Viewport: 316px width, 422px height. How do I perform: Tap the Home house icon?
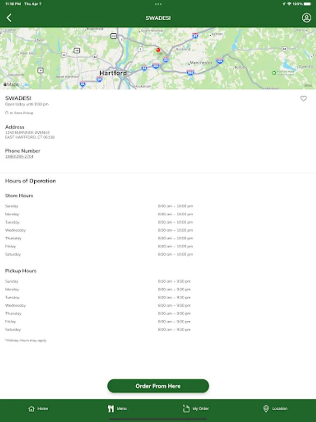31,408
